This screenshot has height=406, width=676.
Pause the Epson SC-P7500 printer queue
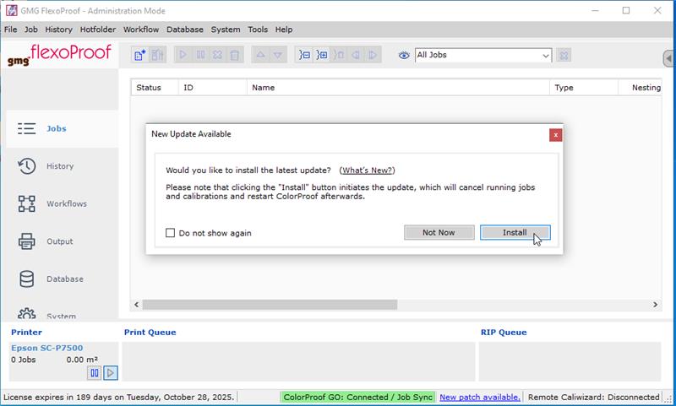click(x=94, y=373)
